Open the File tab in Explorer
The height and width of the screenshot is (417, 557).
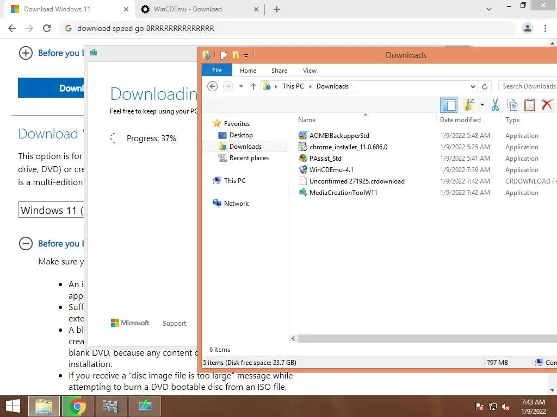[x=217, y=70]
